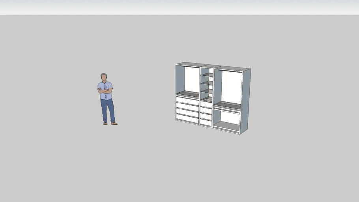Click the white back panel of left hanging area

tap(192, 80)
